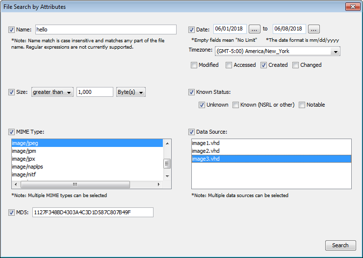This screenshot has width=363, height=258.
Task: Click the MIME list scroll up arrow
Action: pos(167,143)
